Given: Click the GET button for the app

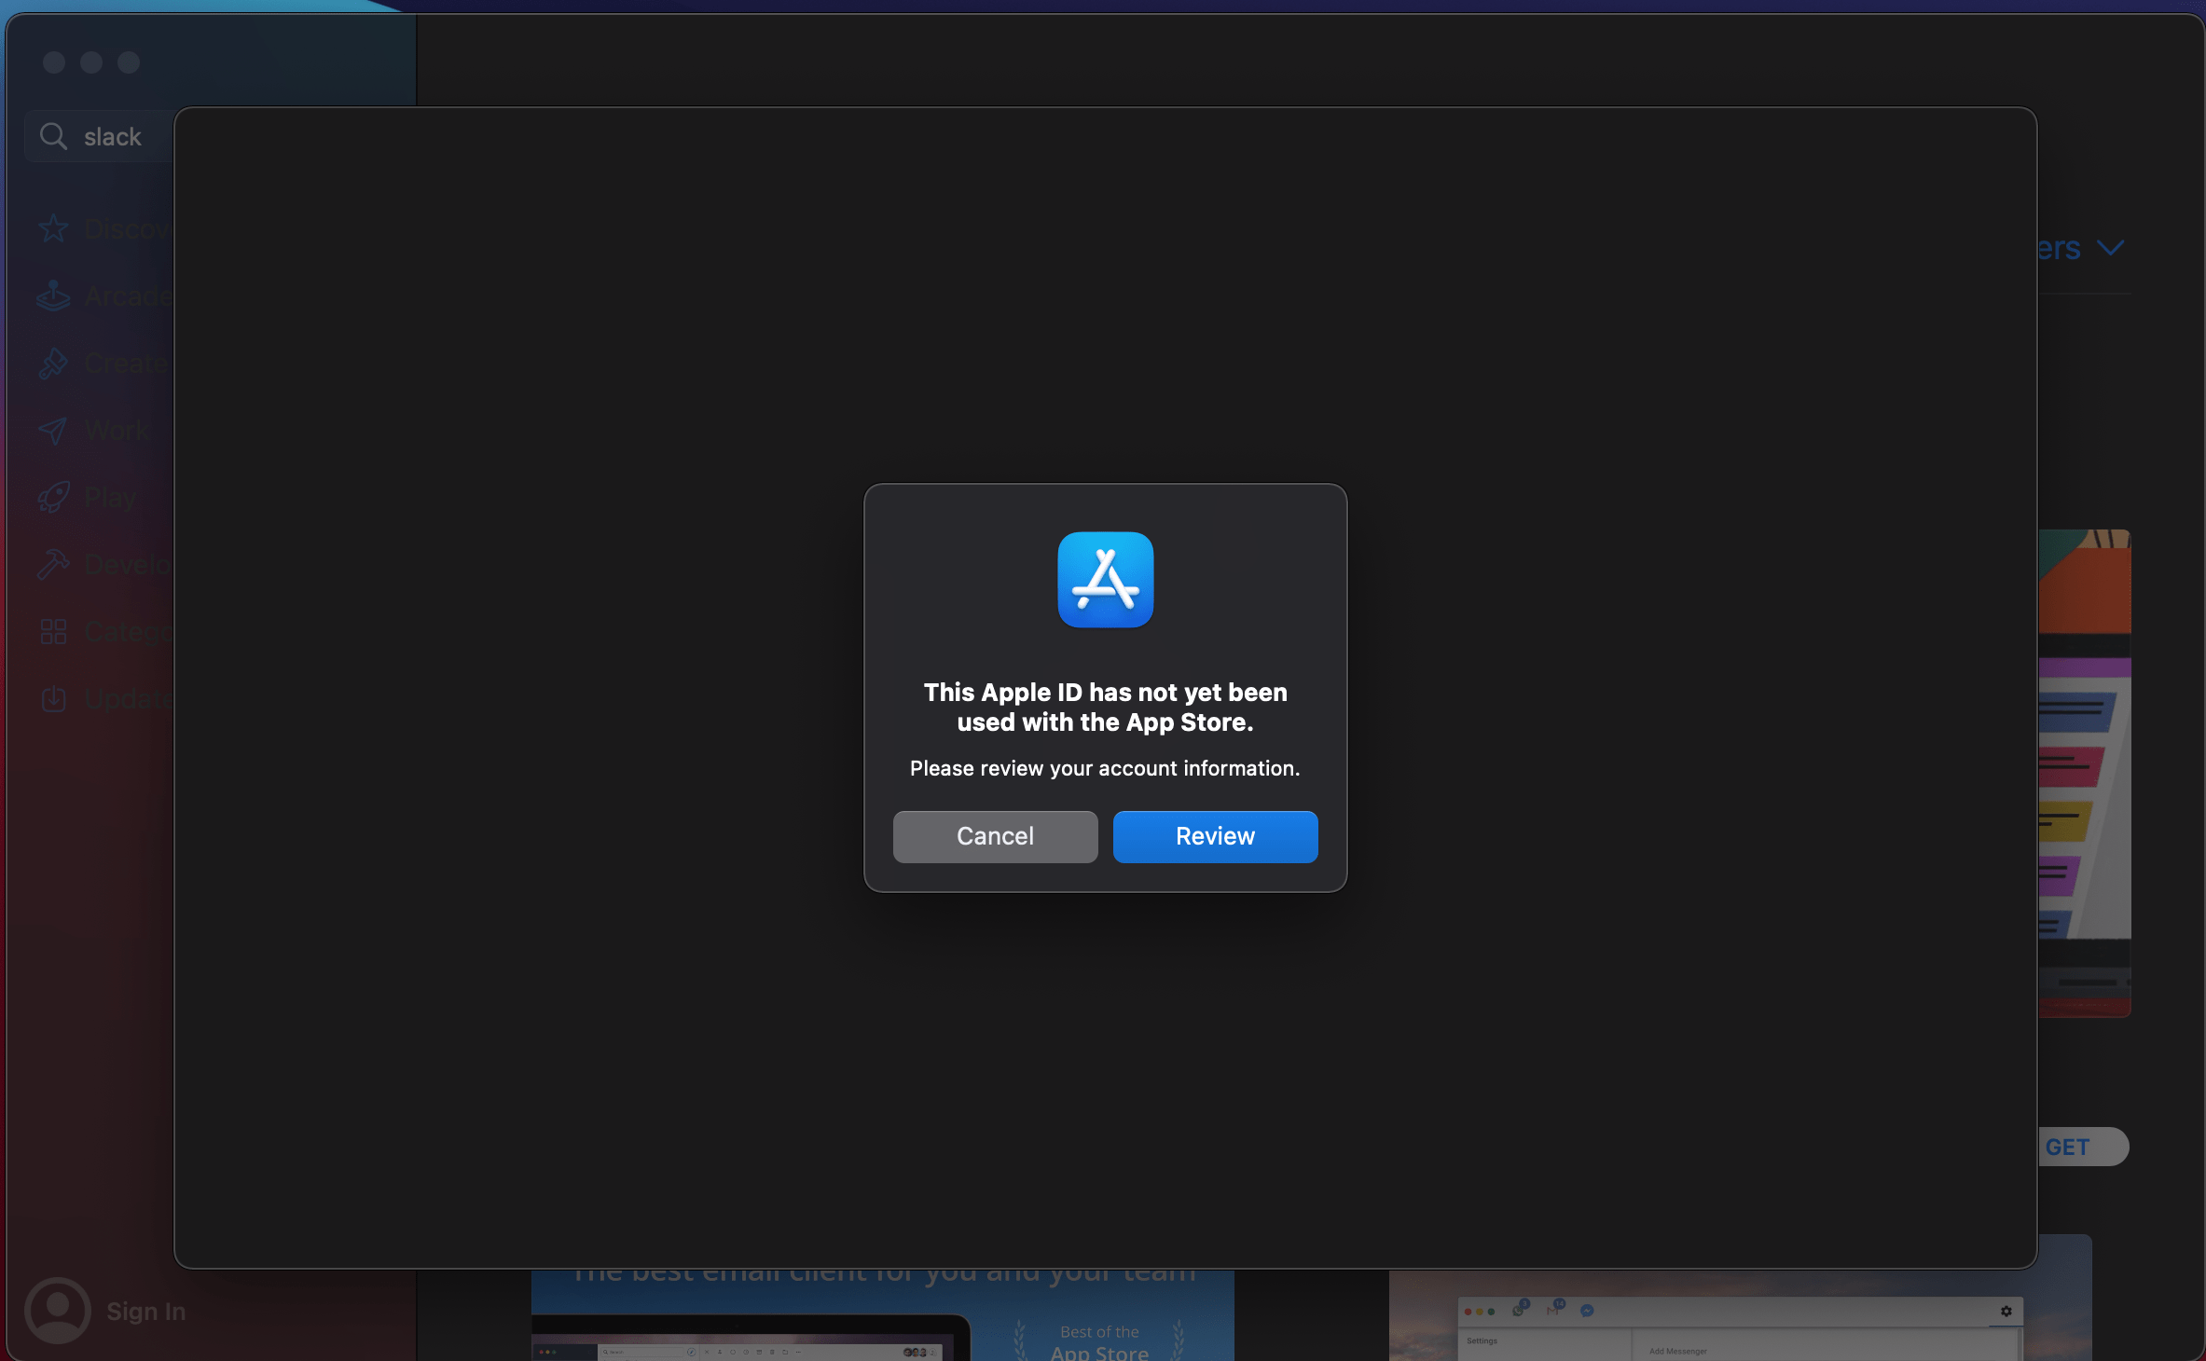Looking at the screenshot, I should [x=2083, y=1147].
